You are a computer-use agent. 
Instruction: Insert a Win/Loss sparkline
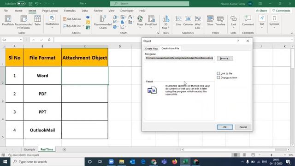198,22
